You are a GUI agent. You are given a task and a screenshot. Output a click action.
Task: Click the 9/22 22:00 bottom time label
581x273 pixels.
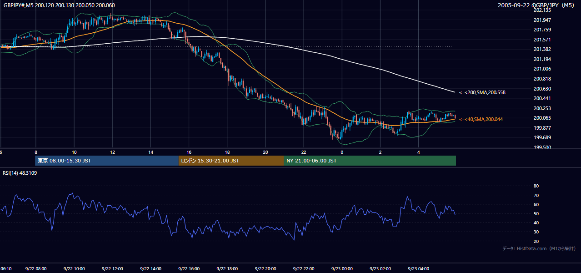[x=304, y=269]
